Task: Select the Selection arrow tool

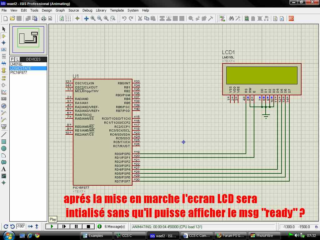Action: [4, 29]
